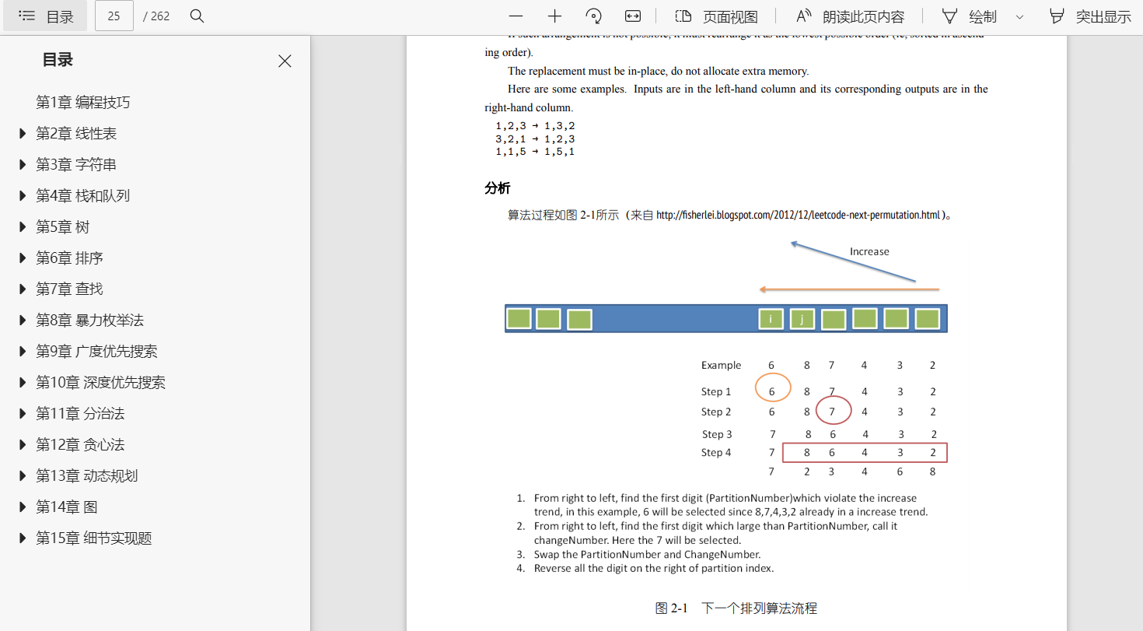
Task: Select 第1章 编程技巧 in the contents
Action: click(83, 101)
